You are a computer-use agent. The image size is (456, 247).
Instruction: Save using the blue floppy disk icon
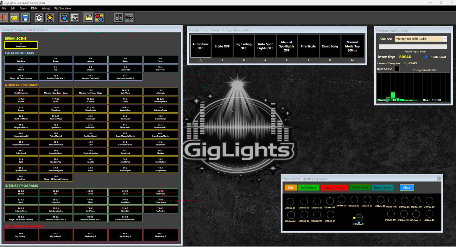pos(25,18)
